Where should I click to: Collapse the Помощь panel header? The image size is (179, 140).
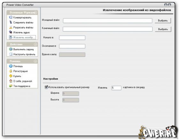tap(35, 61)
